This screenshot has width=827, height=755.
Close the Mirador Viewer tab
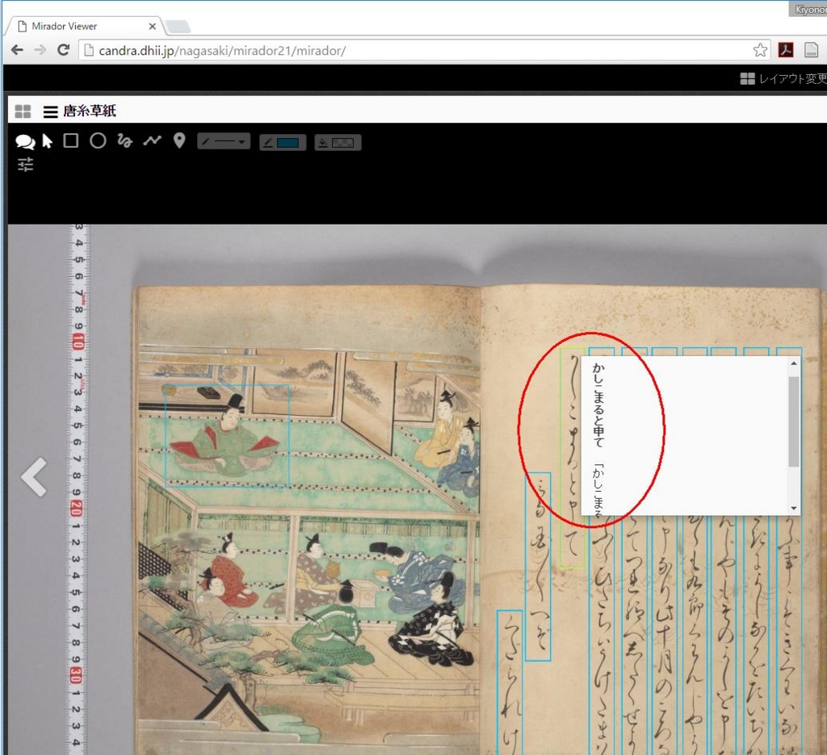(152, 26)
